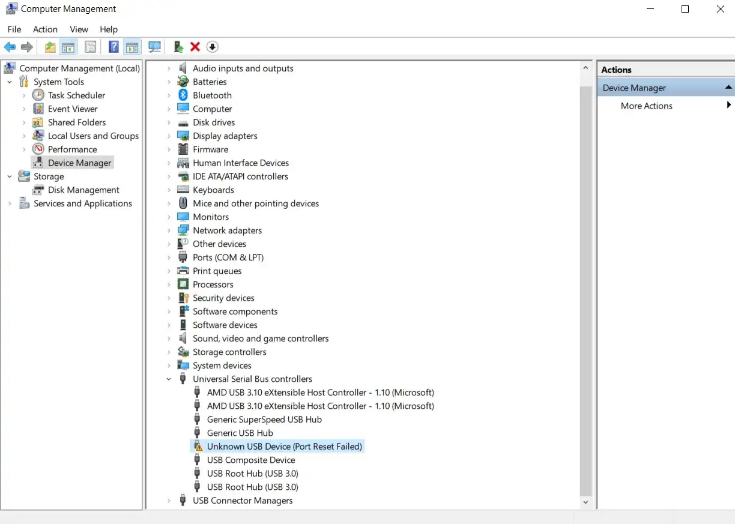Click Update device driver toolbar icon

[x=178, y=47]
